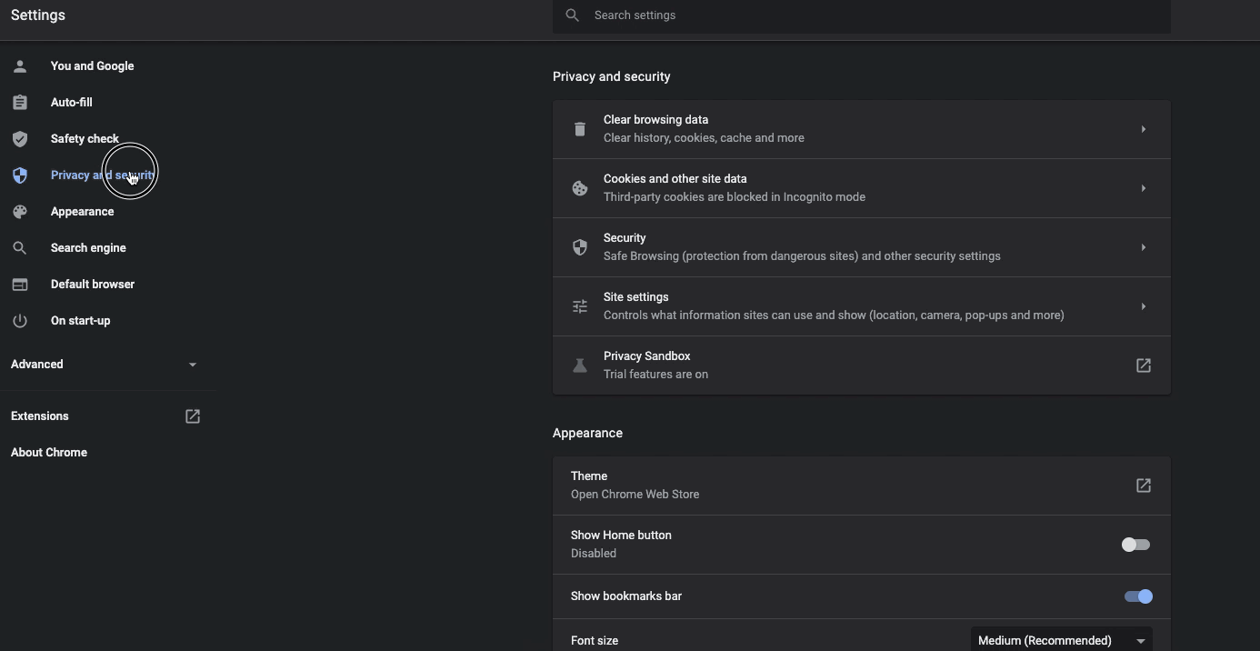Open the Font size dropdown

point(1062,640)
